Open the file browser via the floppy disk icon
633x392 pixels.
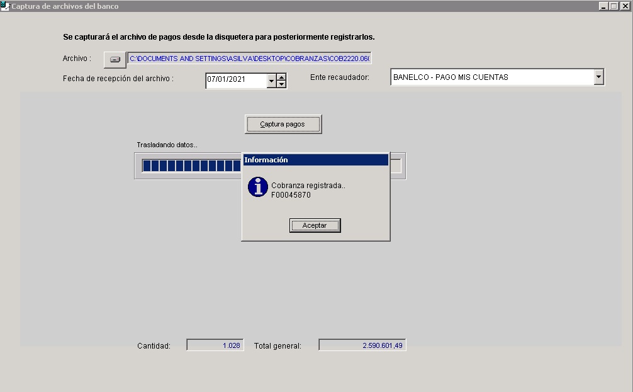pyautogui.click(x=114, y=58)
